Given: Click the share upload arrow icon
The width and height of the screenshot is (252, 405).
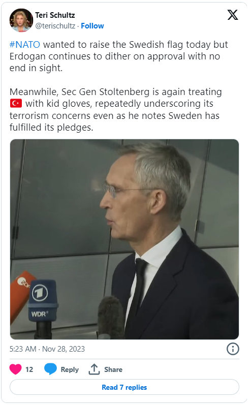Looking at the screenshot, I should tap(94, 369).
